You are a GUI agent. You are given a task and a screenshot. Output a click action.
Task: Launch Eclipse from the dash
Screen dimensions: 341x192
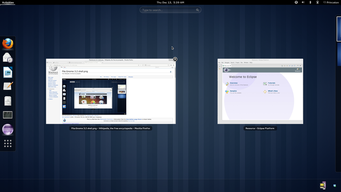tap(8, 129)
